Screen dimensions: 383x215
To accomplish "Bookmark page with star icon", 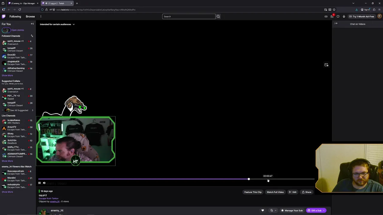I will point(334,10).
